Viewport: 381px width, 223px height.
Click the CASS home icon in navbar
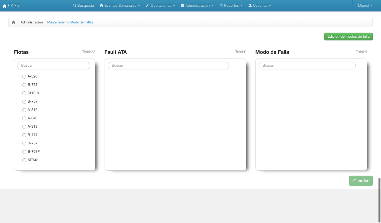4,6
